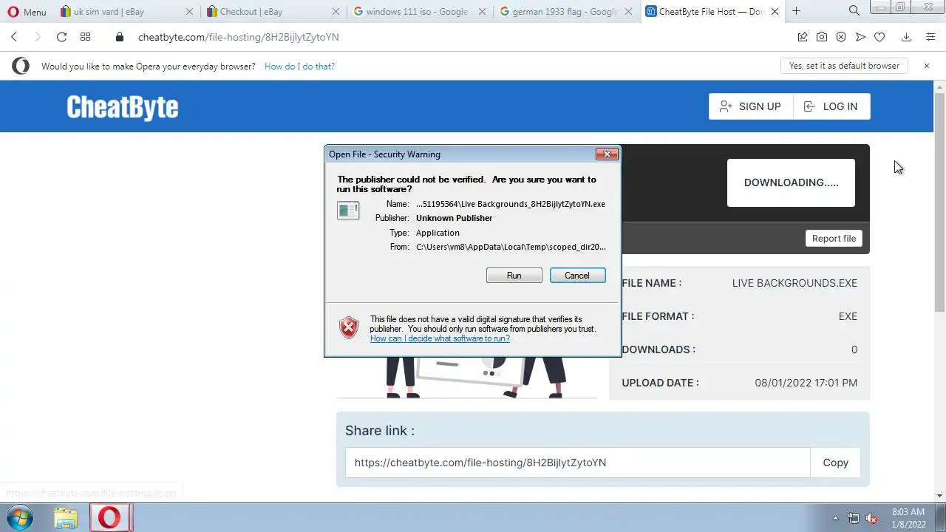
Task: Close the CheatByte File Host tab
Action: [775, 12]
